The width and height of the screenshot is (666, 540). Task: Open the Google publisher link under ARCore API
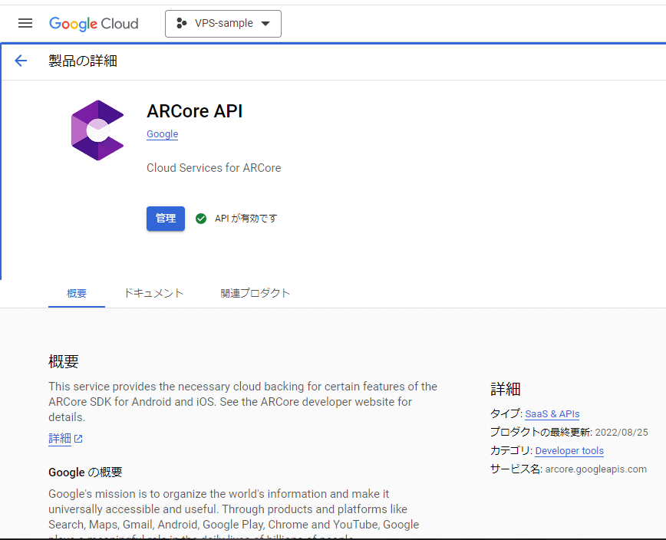(x=162, y=134)
